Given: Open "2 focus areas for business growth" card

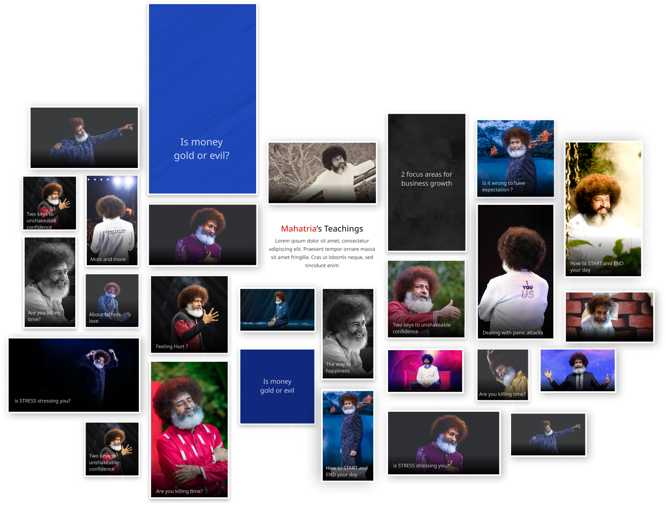Looking at the screenshot, I should [x=426, y=182].
